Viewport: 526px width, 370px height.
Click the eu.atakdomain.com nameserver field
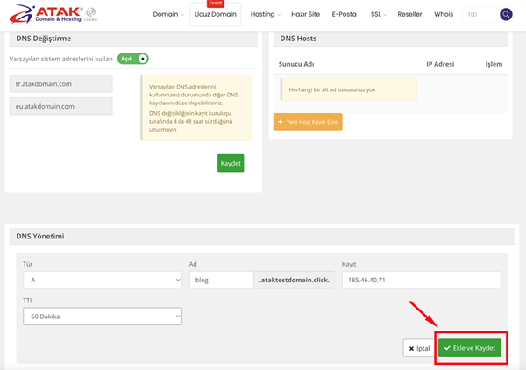(61, 106)
